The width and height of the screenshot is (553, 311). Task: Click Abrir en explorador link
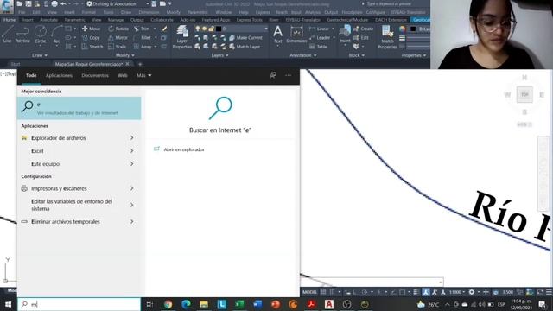click(183, 149)
